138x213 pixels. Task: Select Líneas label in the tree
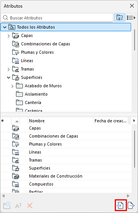27,61
